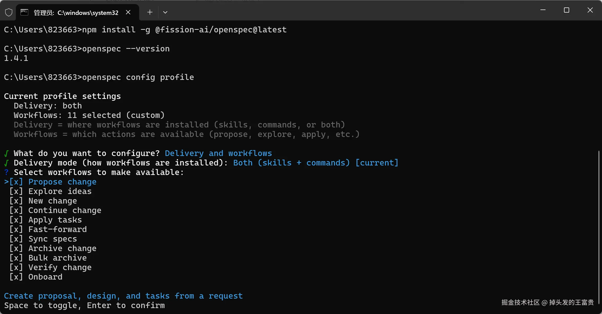
Task: Close the terminal window
Action: point(590,10)
